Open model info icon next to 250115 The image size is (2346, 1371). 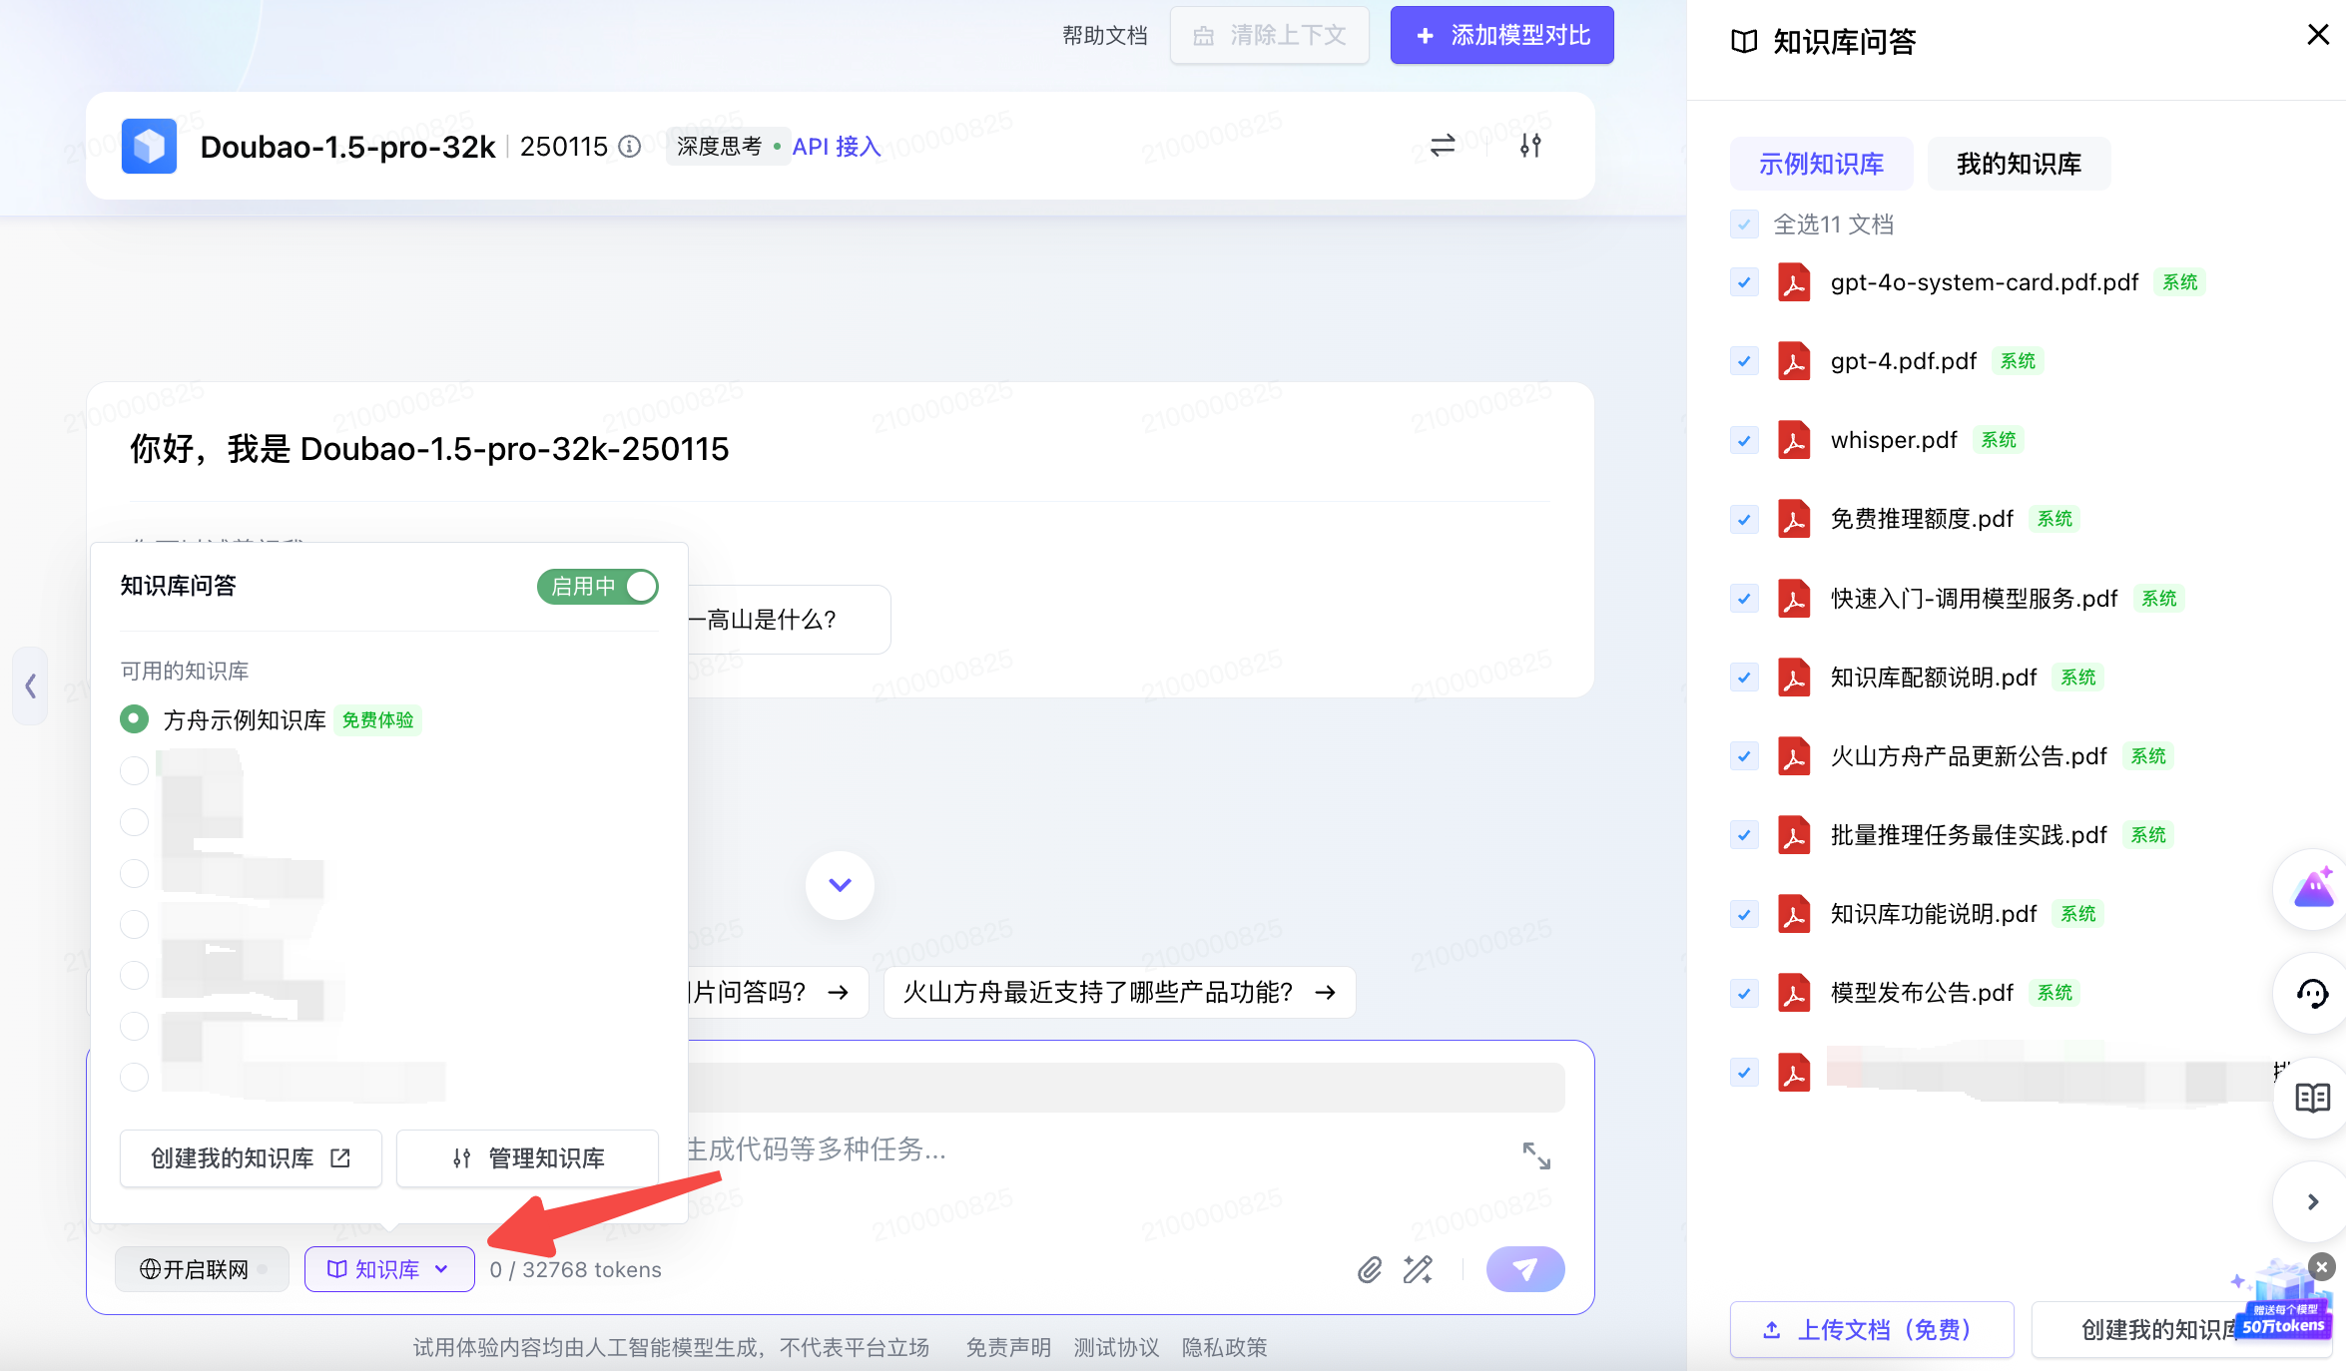[630, 147]
